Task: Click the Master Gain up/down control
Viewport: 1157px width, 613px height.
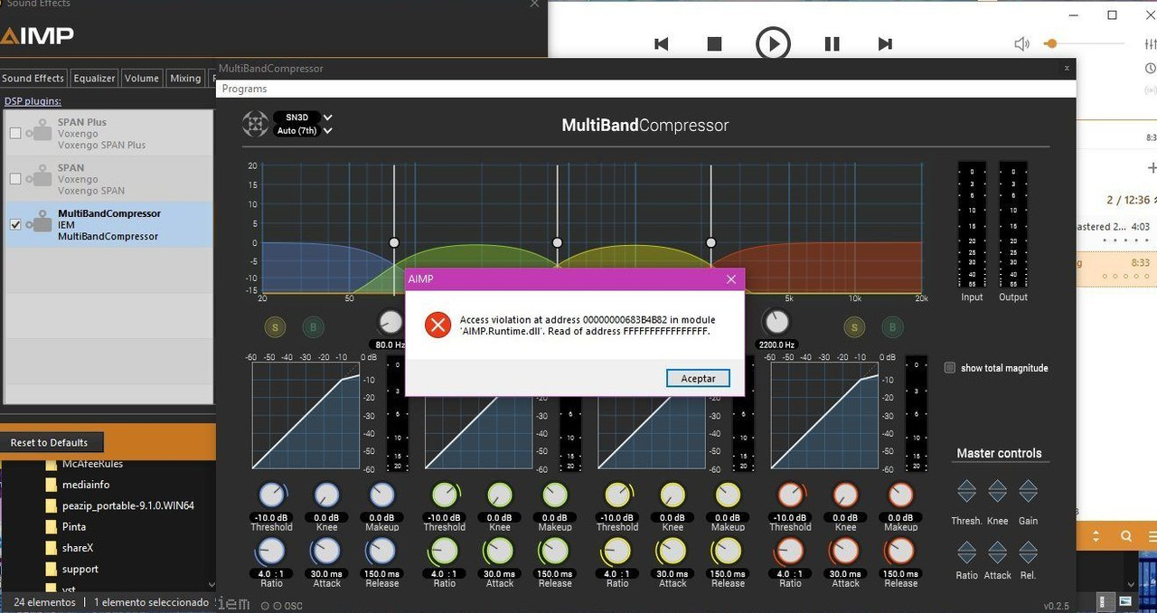Action: point(1028,491)
